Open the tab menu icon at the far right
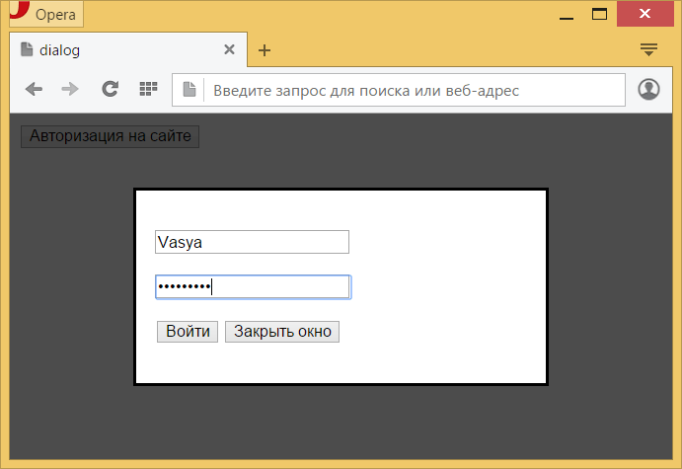682x469 pixels. [648, 49]
